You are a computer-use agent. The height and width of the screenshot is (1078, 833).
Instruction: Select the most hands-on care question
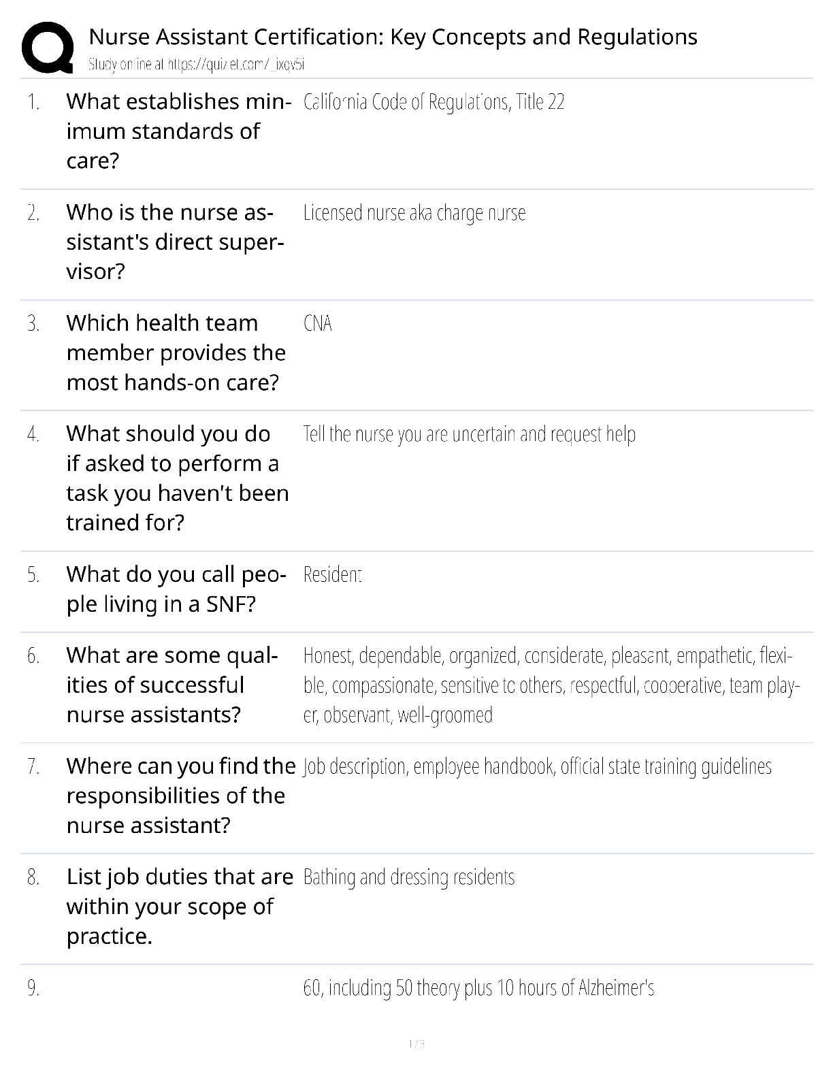(x=176, y=353)
